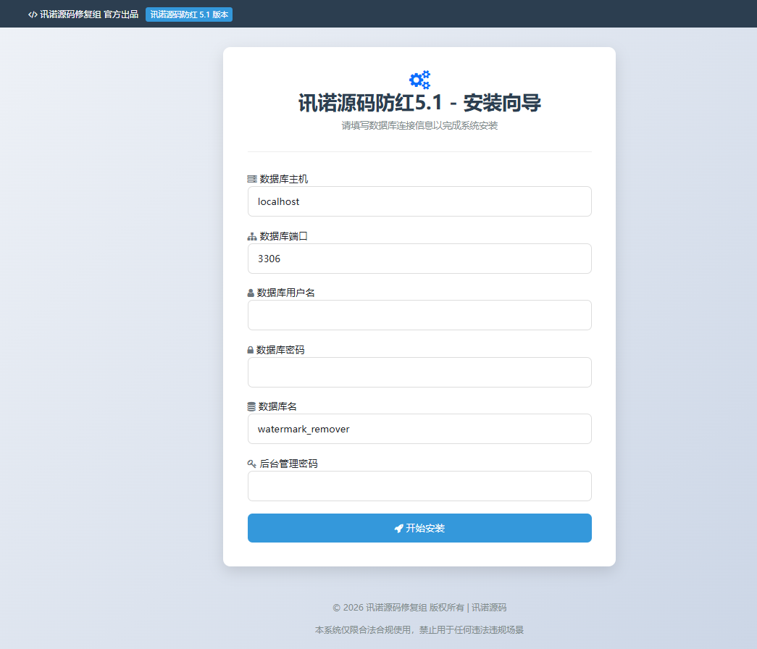Click the 安装向导 main heading text
Viewport: 757px width, 649px height.
(419, 103)
